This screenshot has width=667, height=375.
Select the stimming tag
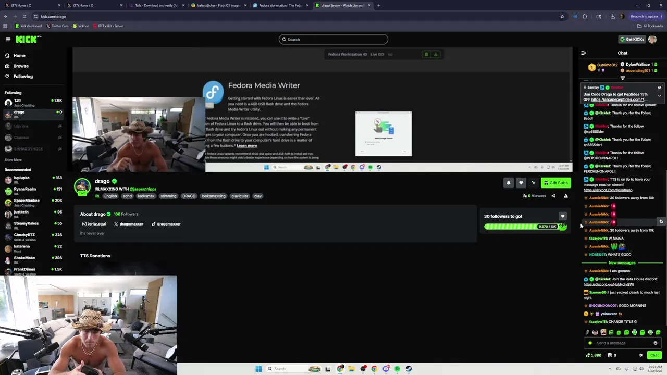[x=168, y=196]
